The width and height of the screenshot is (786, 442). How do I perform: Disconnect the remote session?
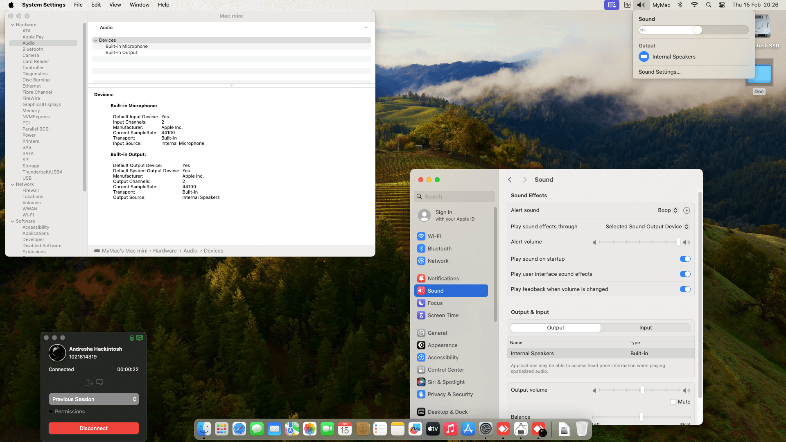click(94, 428)
